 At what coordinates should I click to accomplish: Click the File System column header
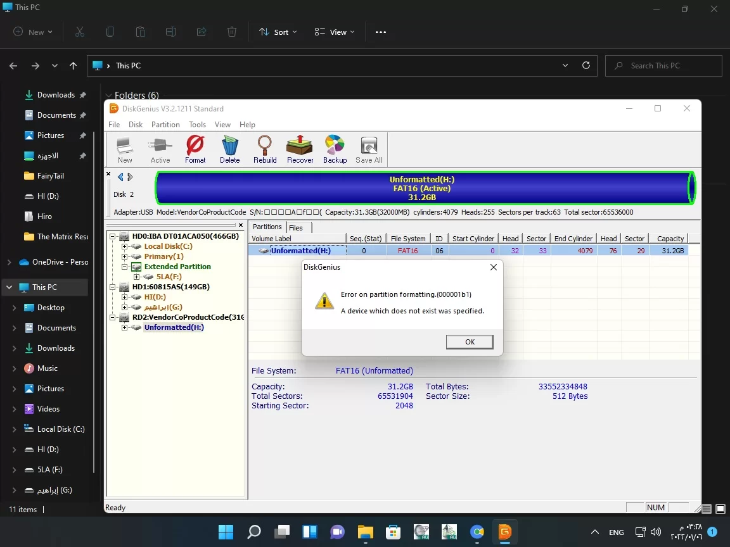click(x=408, y=239)
